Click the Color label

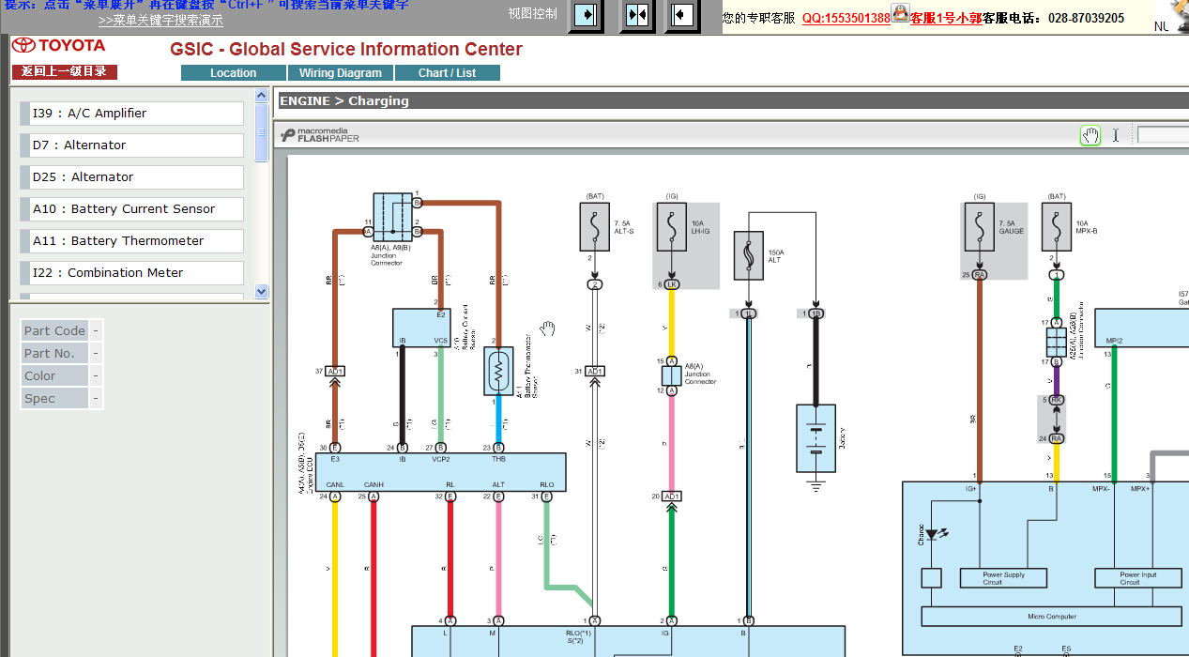point(54,375)
